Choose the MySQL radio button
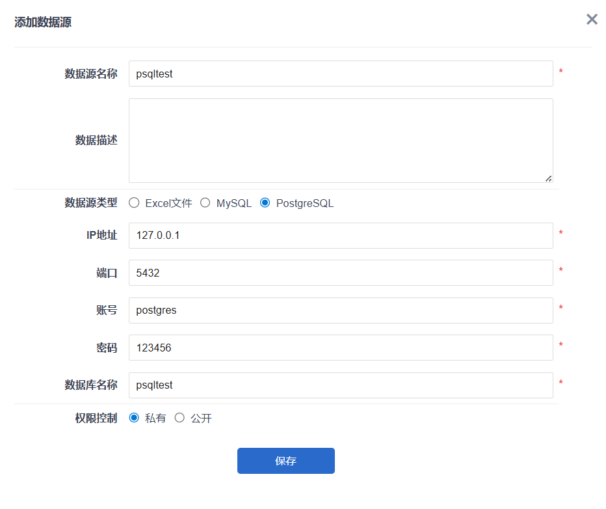606x509 pixels. [x=205, y=203]
